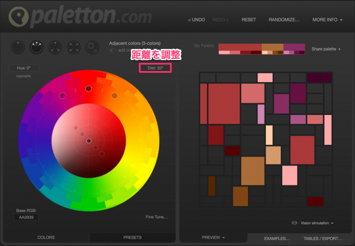Switch to the COLORS tab
The width and height of the screenshot is (355, 246).
coord(46,237)
